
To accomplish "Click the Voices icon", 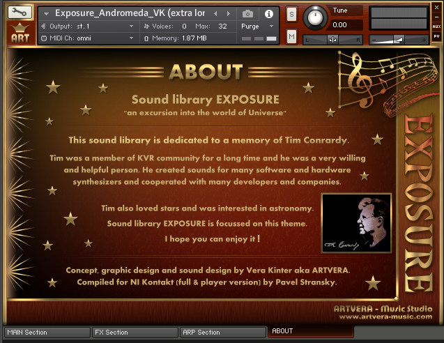I will tap(146, 26).
